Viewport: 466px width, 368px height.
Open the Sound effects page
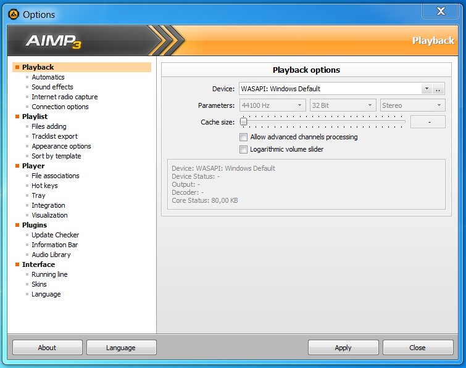(x=52, y=87)
